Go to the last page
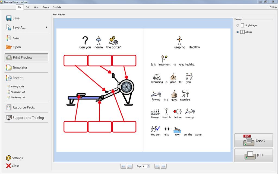The width and height of the screenshot is (278, 174). click(164, 166)
